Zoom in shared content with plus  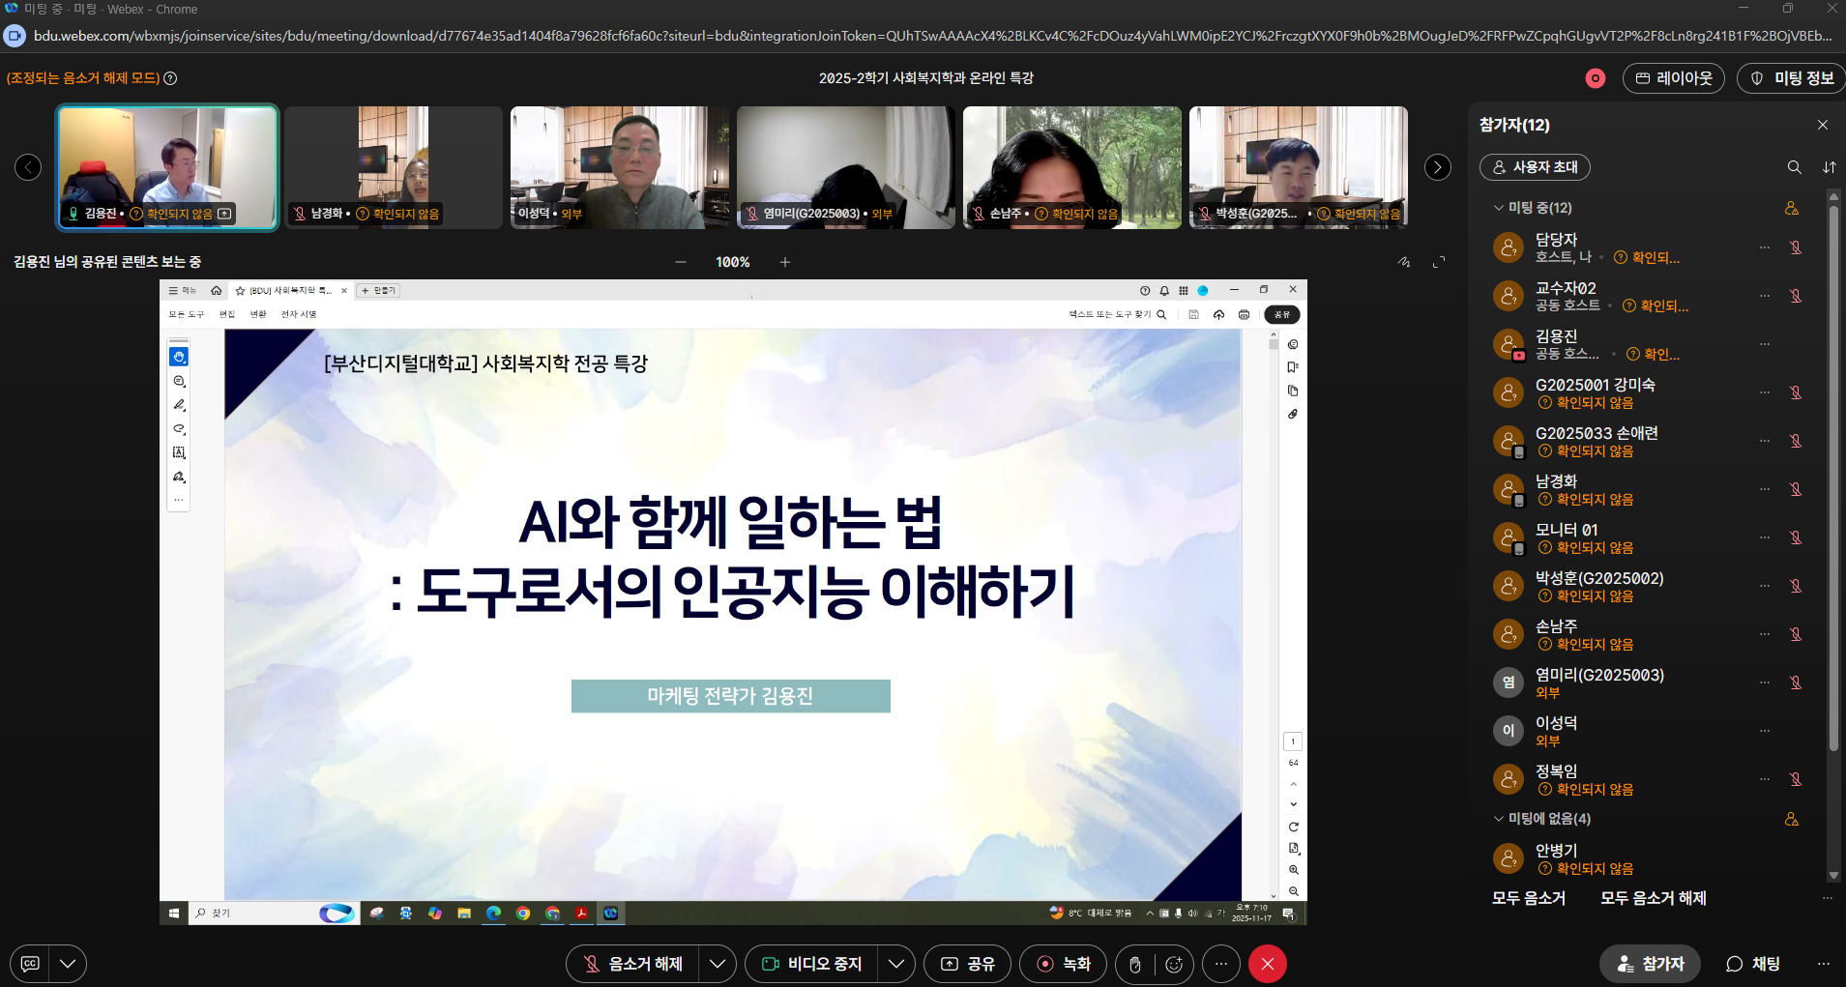[x=785, y=262]
